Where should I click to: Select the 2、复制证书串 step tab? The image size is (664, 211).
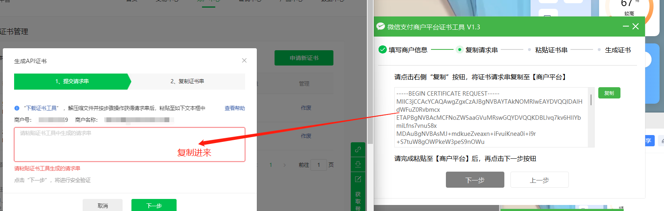click(x=187, y=81)
